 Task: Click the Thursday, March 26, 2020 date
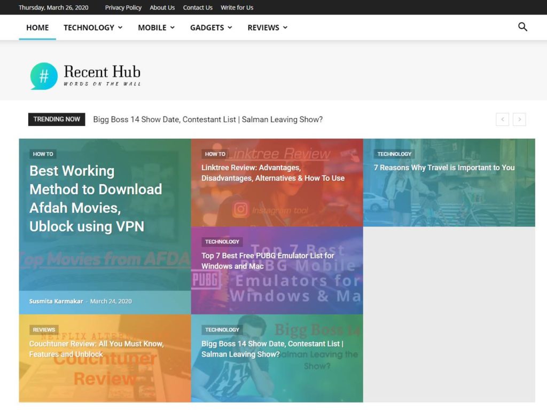53,7
